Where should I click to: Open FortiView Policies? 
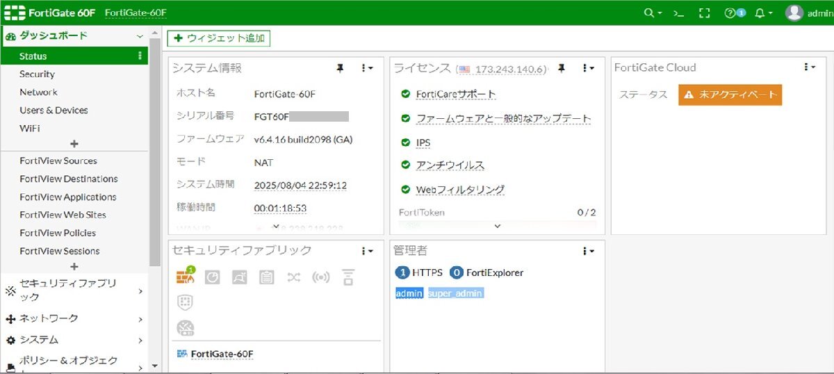58,233
